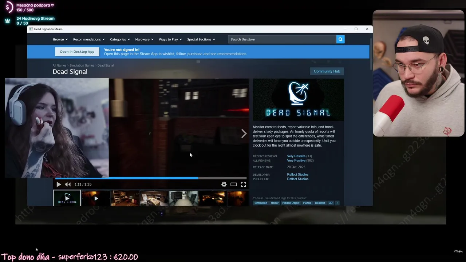Go to Simulation Games breadcrumb
The image size is (466, 262).
tap(82, 65)
